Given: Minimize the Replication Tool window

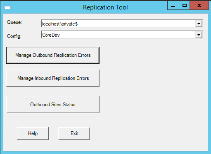Looking at the screenshot, I should [173, 6].
